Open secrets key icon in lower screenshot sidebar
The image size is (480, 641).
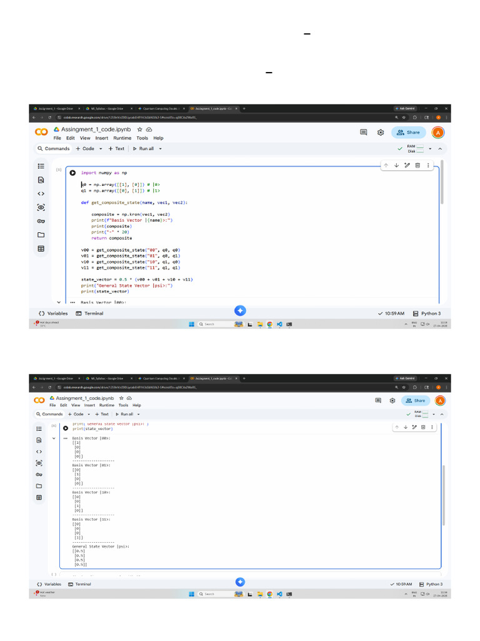click(39, 474)
